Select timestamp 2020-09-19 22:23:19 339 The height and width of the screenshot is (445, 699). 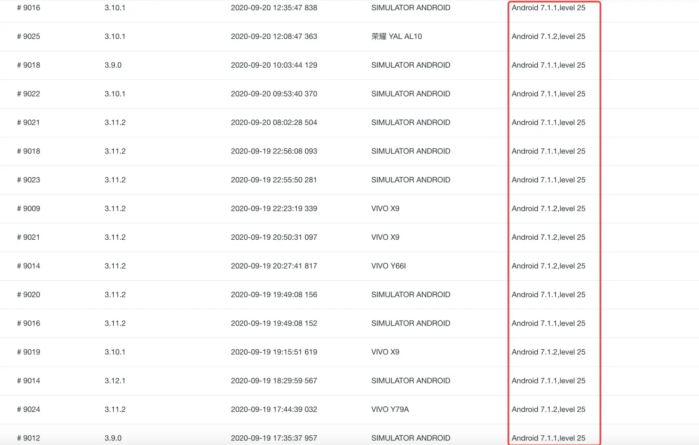coord(274,209)
